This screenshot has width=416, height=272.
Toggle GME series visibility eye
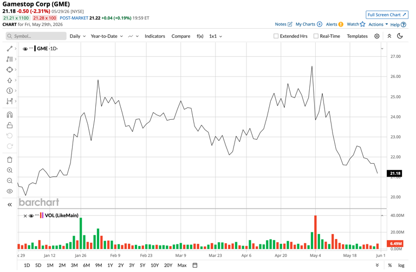coord(25,49)
